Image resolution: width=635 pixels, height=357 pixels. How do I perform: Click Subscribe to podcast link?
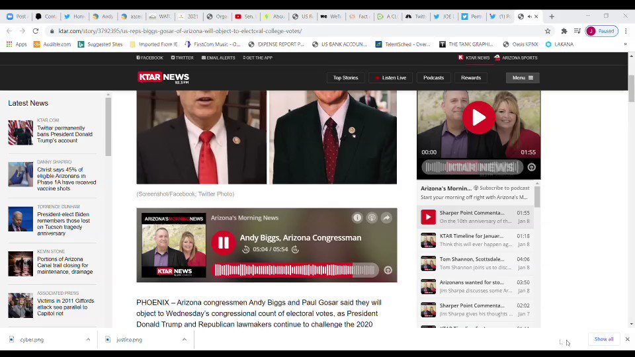coord(501,188)
